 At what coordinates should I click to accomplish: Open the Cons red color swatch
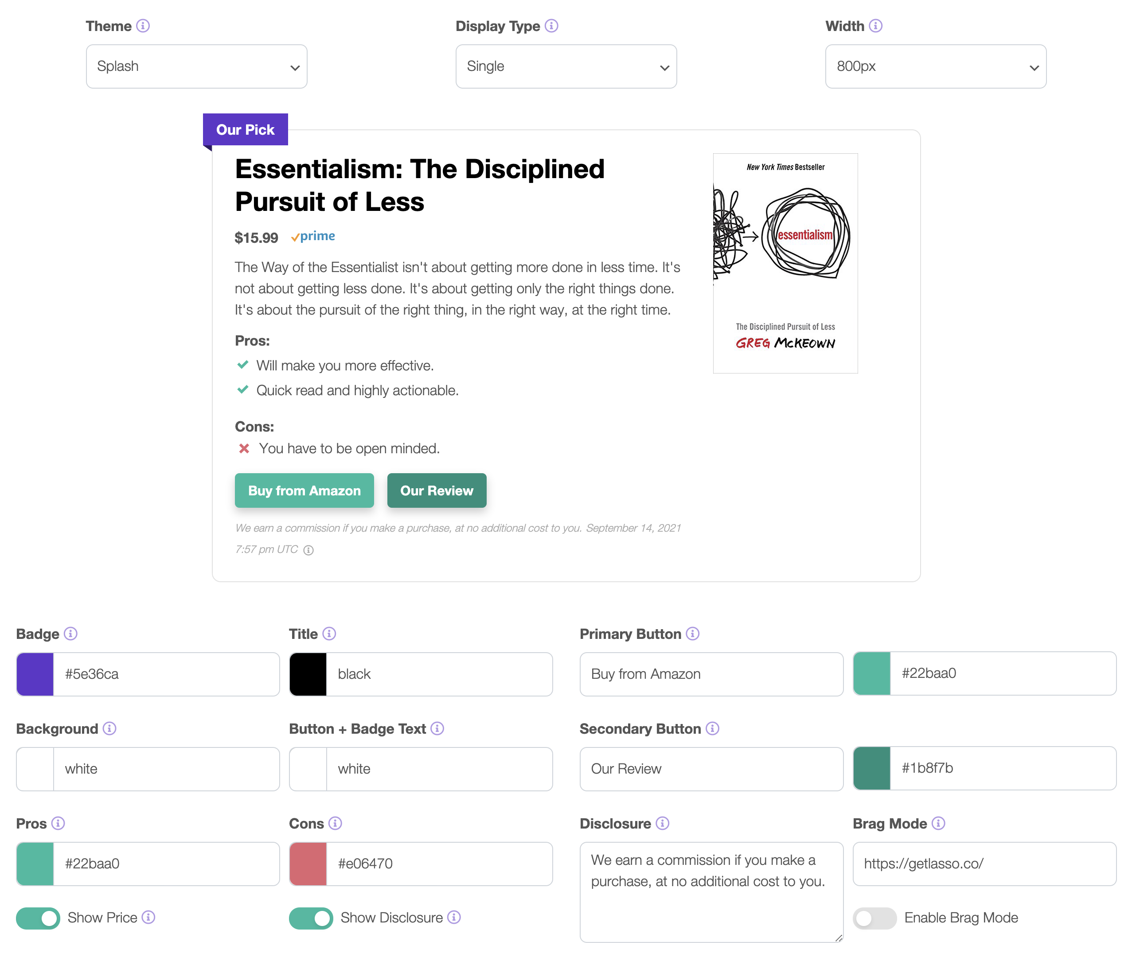coord(308,864)
